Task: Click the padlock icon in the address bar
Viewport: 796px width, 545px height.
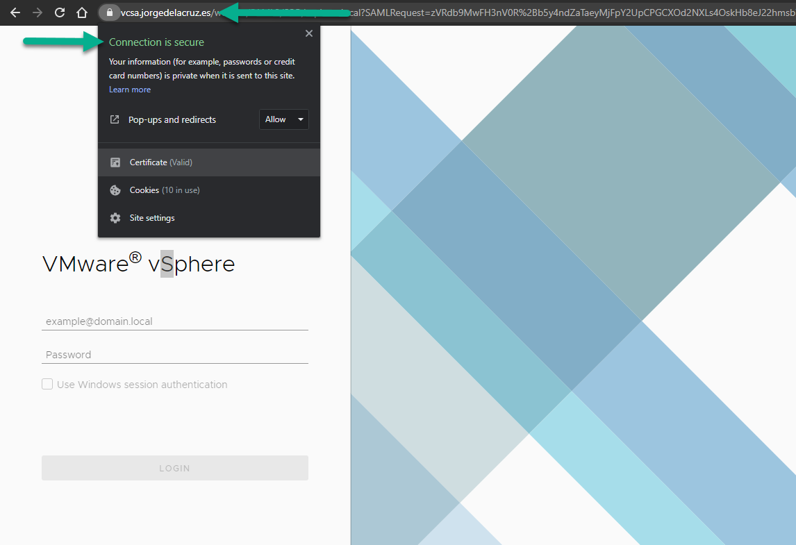Action: click(109, 12)
